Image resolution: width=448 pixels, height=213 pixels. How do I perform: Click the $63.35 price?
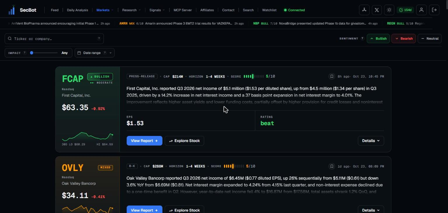pyautogui.click(x=75, y=107)
